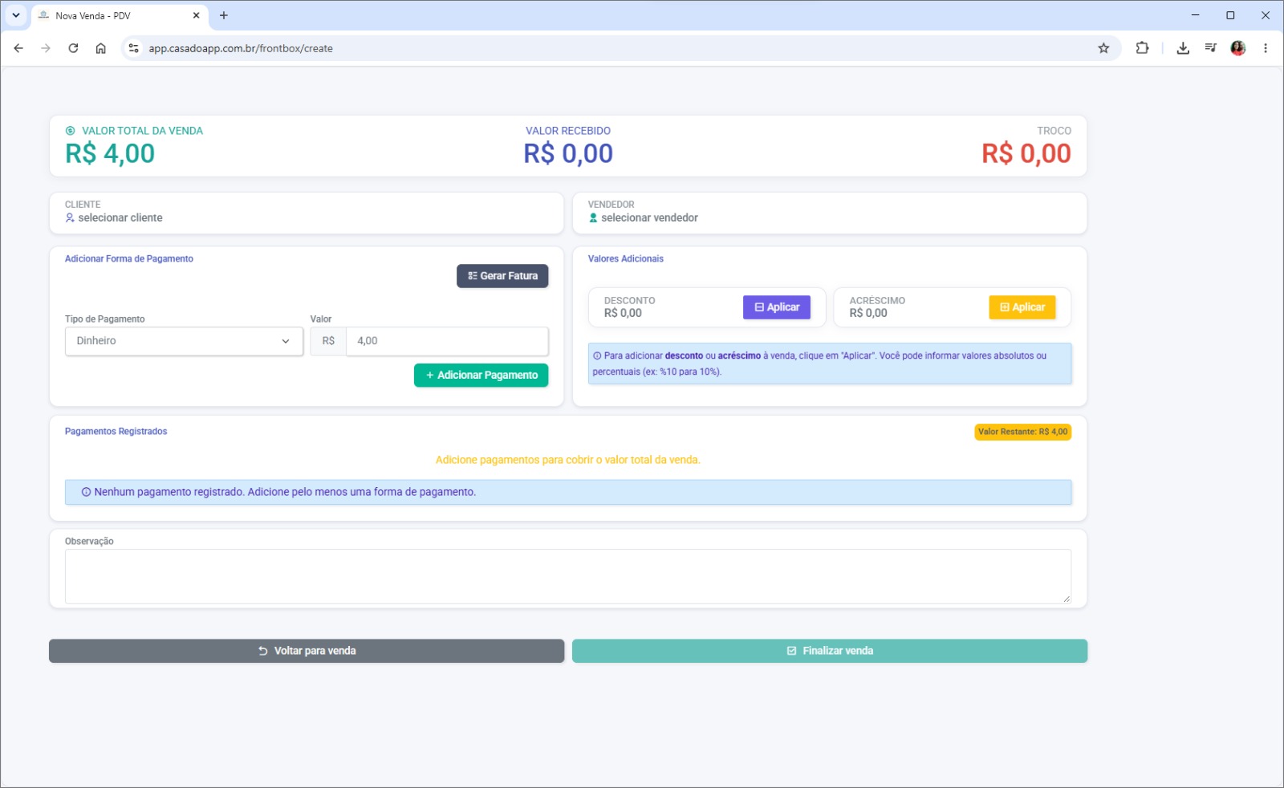Bookmark this page with the star
1284x788 pixels.
[1103, 48]
